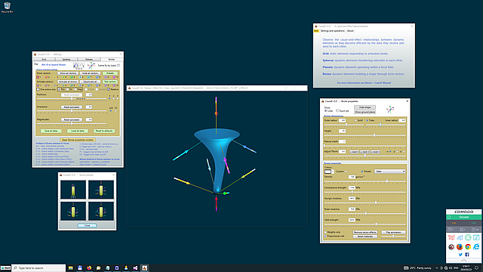Click the Hide all vectors button
The height and width of the screenshot is (272, 483).
(90, 73)
